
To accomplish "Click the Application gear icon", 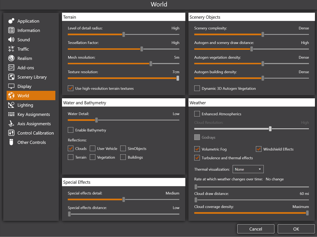I will point(11,21).
